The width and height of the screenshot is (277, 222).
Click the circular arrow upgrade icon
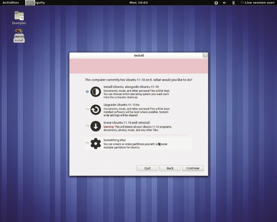pos(96,110)
